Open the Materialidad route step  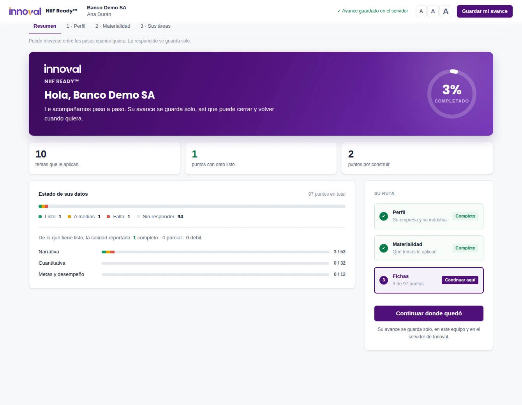point(429,248)
